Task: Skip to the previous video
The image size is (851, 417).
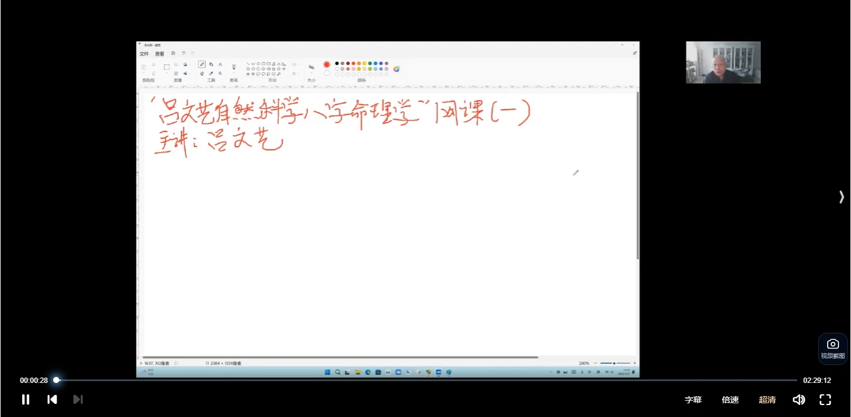Action: [52, 400]
